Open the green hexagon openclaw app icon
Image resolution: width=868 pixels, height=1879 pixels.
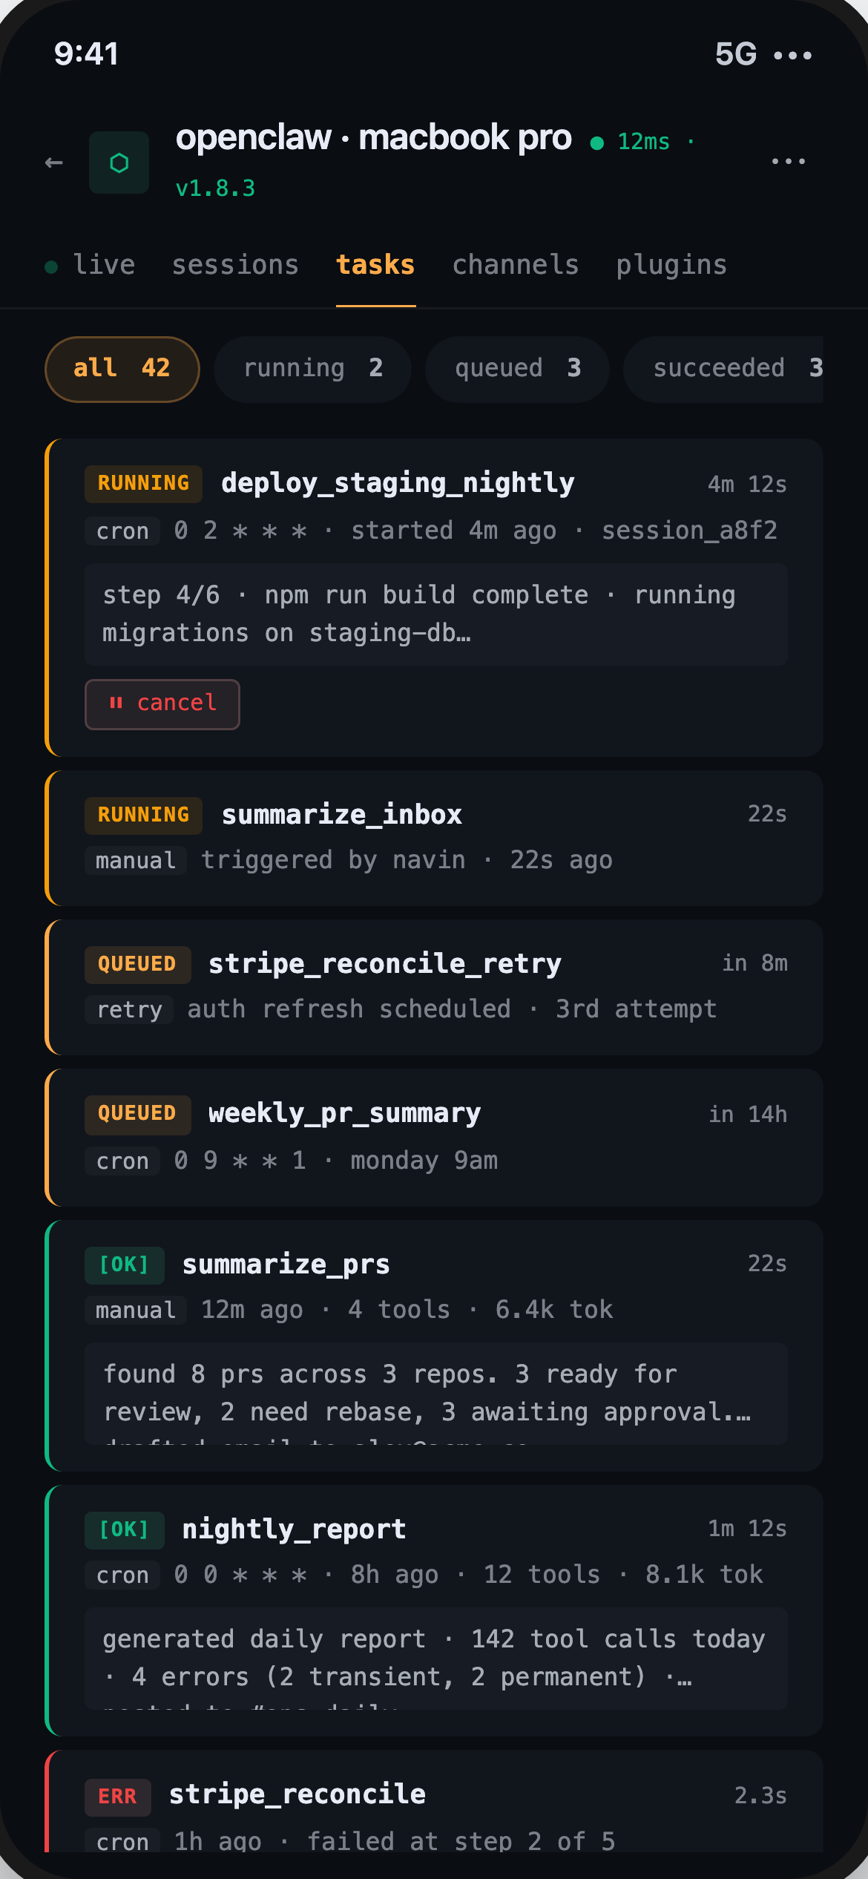(x=119, y=163)
